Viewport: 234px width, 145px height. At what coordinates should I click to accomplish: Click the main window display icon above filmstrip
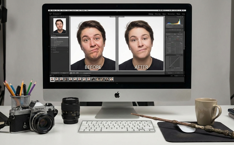click(x=51, y=76)
